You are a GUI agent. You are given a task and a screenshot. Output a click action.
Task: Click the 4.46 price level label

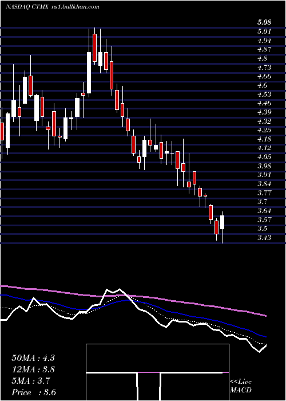click(x=264, y=103)
